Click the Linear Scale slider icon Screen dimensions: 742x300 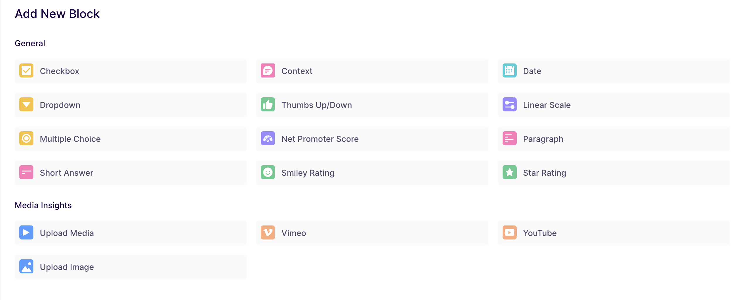click(509, 105)
